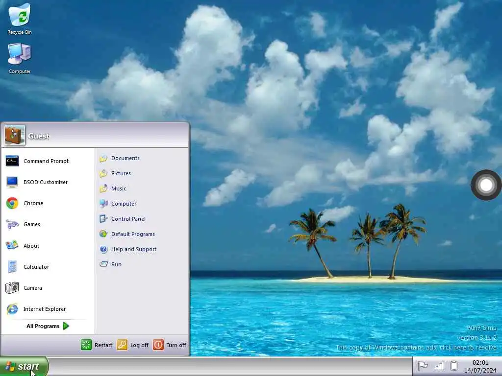Open the Calculator icon
This screenshot has width=502, height=376.
[12, 267]
